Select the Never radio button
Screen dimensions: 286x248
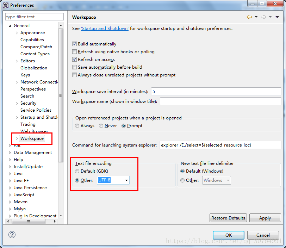[x=101, y=126]
